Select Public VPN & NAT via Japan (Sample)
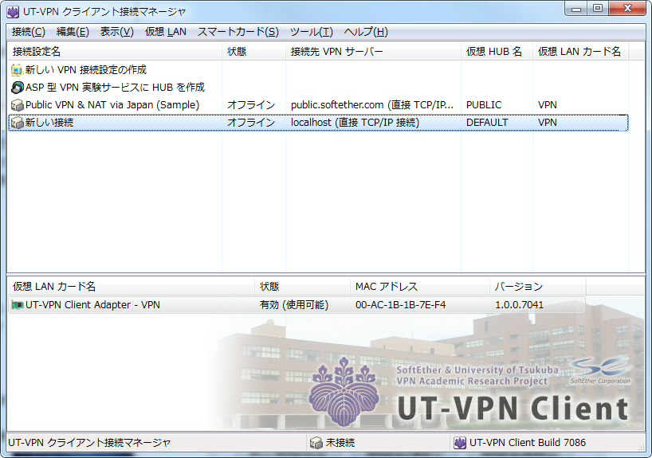 [112, 104]
